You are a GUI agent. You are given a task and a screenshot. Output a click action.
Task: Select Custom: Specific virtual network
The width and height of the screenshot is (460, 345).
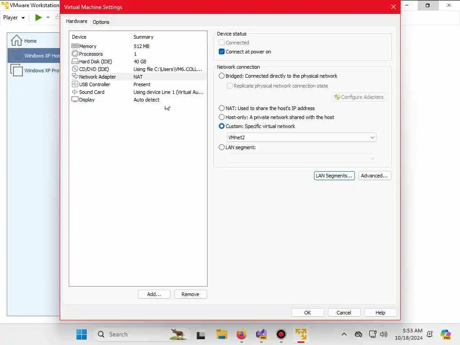click(221, 126)
